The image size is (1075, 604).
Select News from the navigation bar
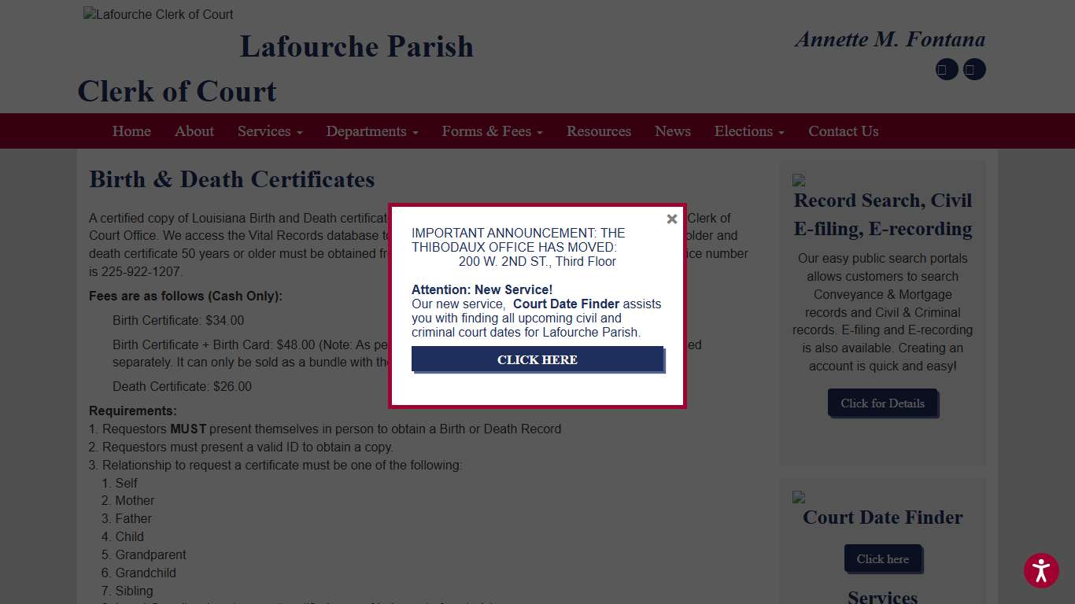672,131
